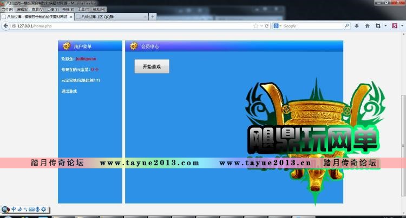Click the page vertical scrollbar
The image size is (406, 218).
(403, 146)
